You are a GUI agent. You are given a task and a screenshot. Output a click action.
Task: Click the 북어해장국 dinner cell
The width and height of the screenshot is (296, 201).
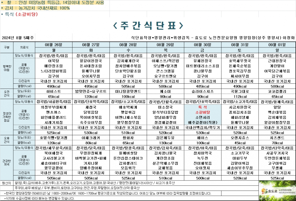tap(53, 153)
